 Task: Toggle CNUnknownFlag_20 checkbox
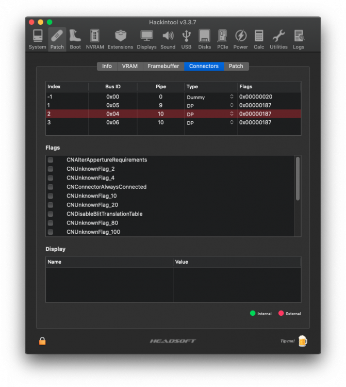pos(51,205)
